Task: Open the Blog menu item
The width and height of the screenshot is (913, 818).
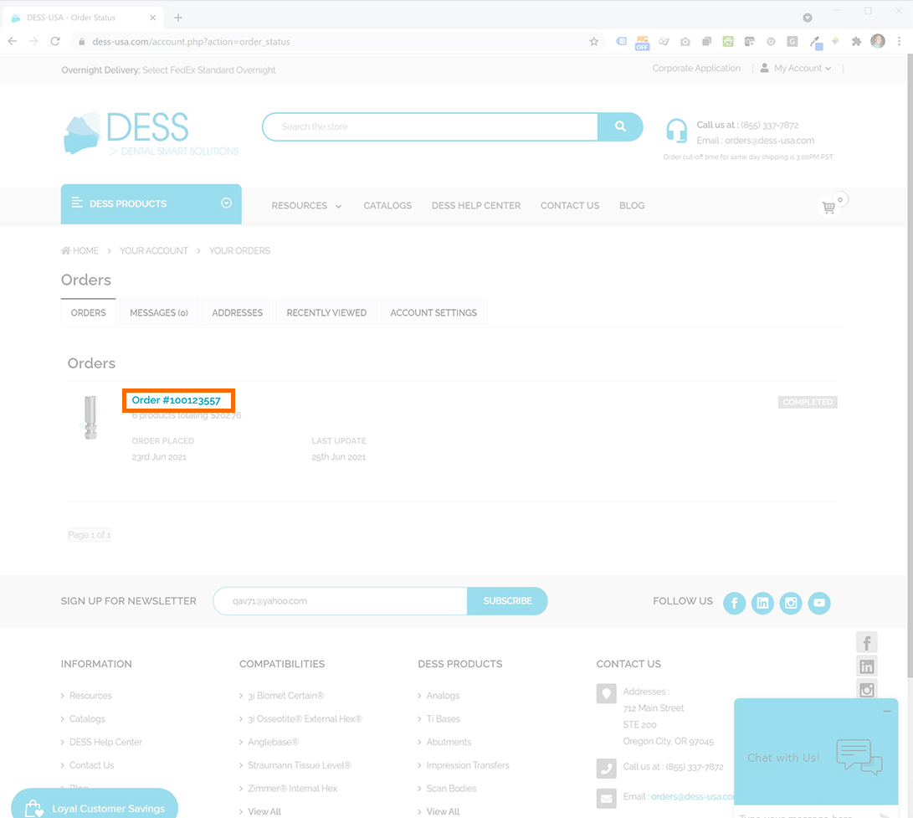Action: point(632,206)
